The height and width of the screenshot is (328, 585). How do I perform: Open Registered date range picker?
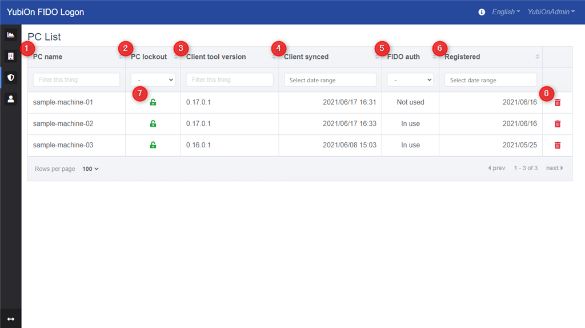pyautogui.click(x=491, y=80)
